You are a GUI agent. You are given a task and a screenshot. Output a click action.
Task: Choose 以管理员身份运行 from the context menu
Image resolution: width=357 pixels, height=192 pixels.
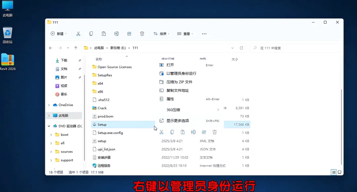tap(190, 73)
